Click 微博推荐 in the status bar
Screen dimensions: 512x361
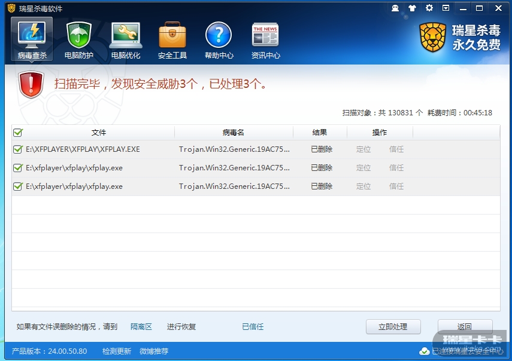[x=154, y=351]
